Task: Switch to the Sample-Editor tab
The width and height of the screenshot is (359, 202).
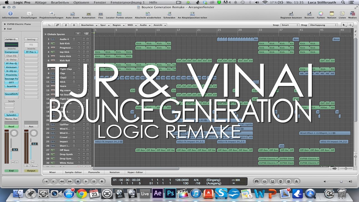Action: tap(73, 172)
